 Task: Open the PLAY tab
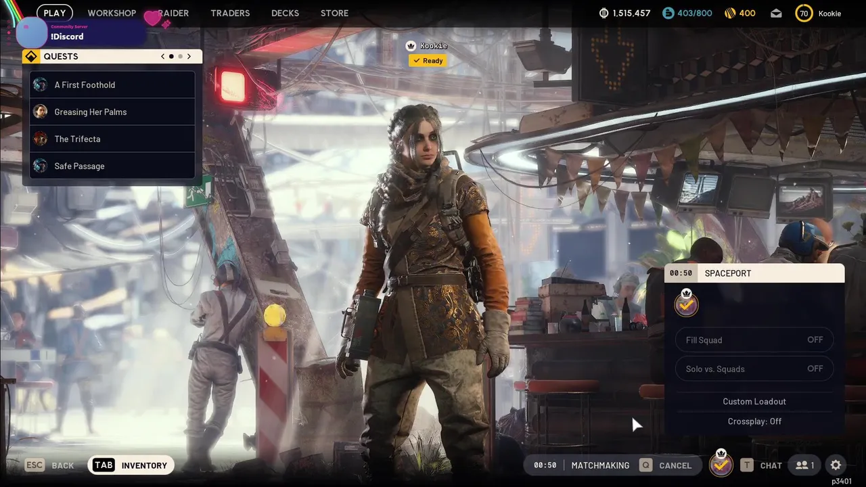click(55, 13)
